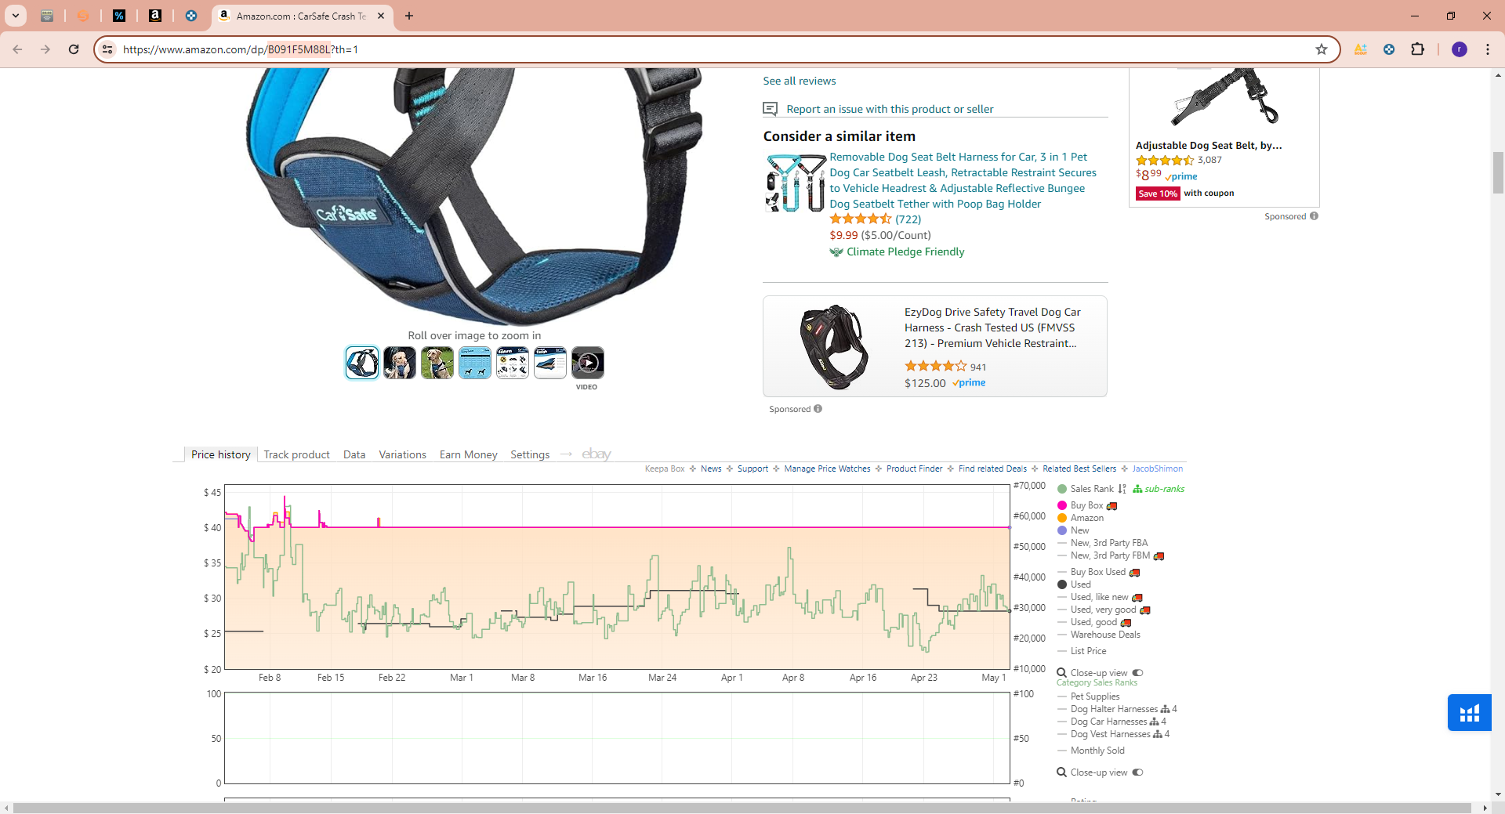1505x814 pixels.
Task: Play the product video thumbnail
Action: point(588,363)
